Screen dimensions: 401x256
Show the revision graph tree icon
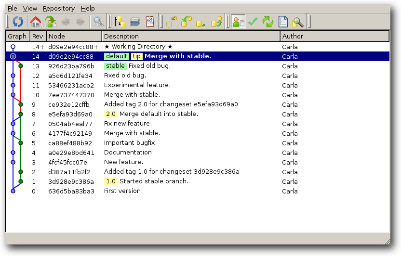[x=120, y=22]
